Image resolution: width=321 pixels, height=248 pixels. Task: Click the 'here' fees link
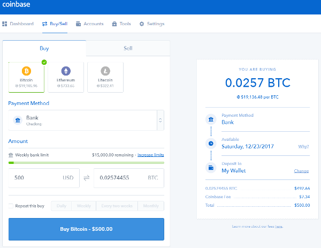[x=279, y=227]
